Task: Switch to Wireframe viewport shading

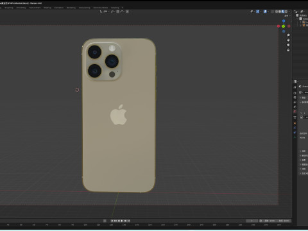Action: [277, 12]
